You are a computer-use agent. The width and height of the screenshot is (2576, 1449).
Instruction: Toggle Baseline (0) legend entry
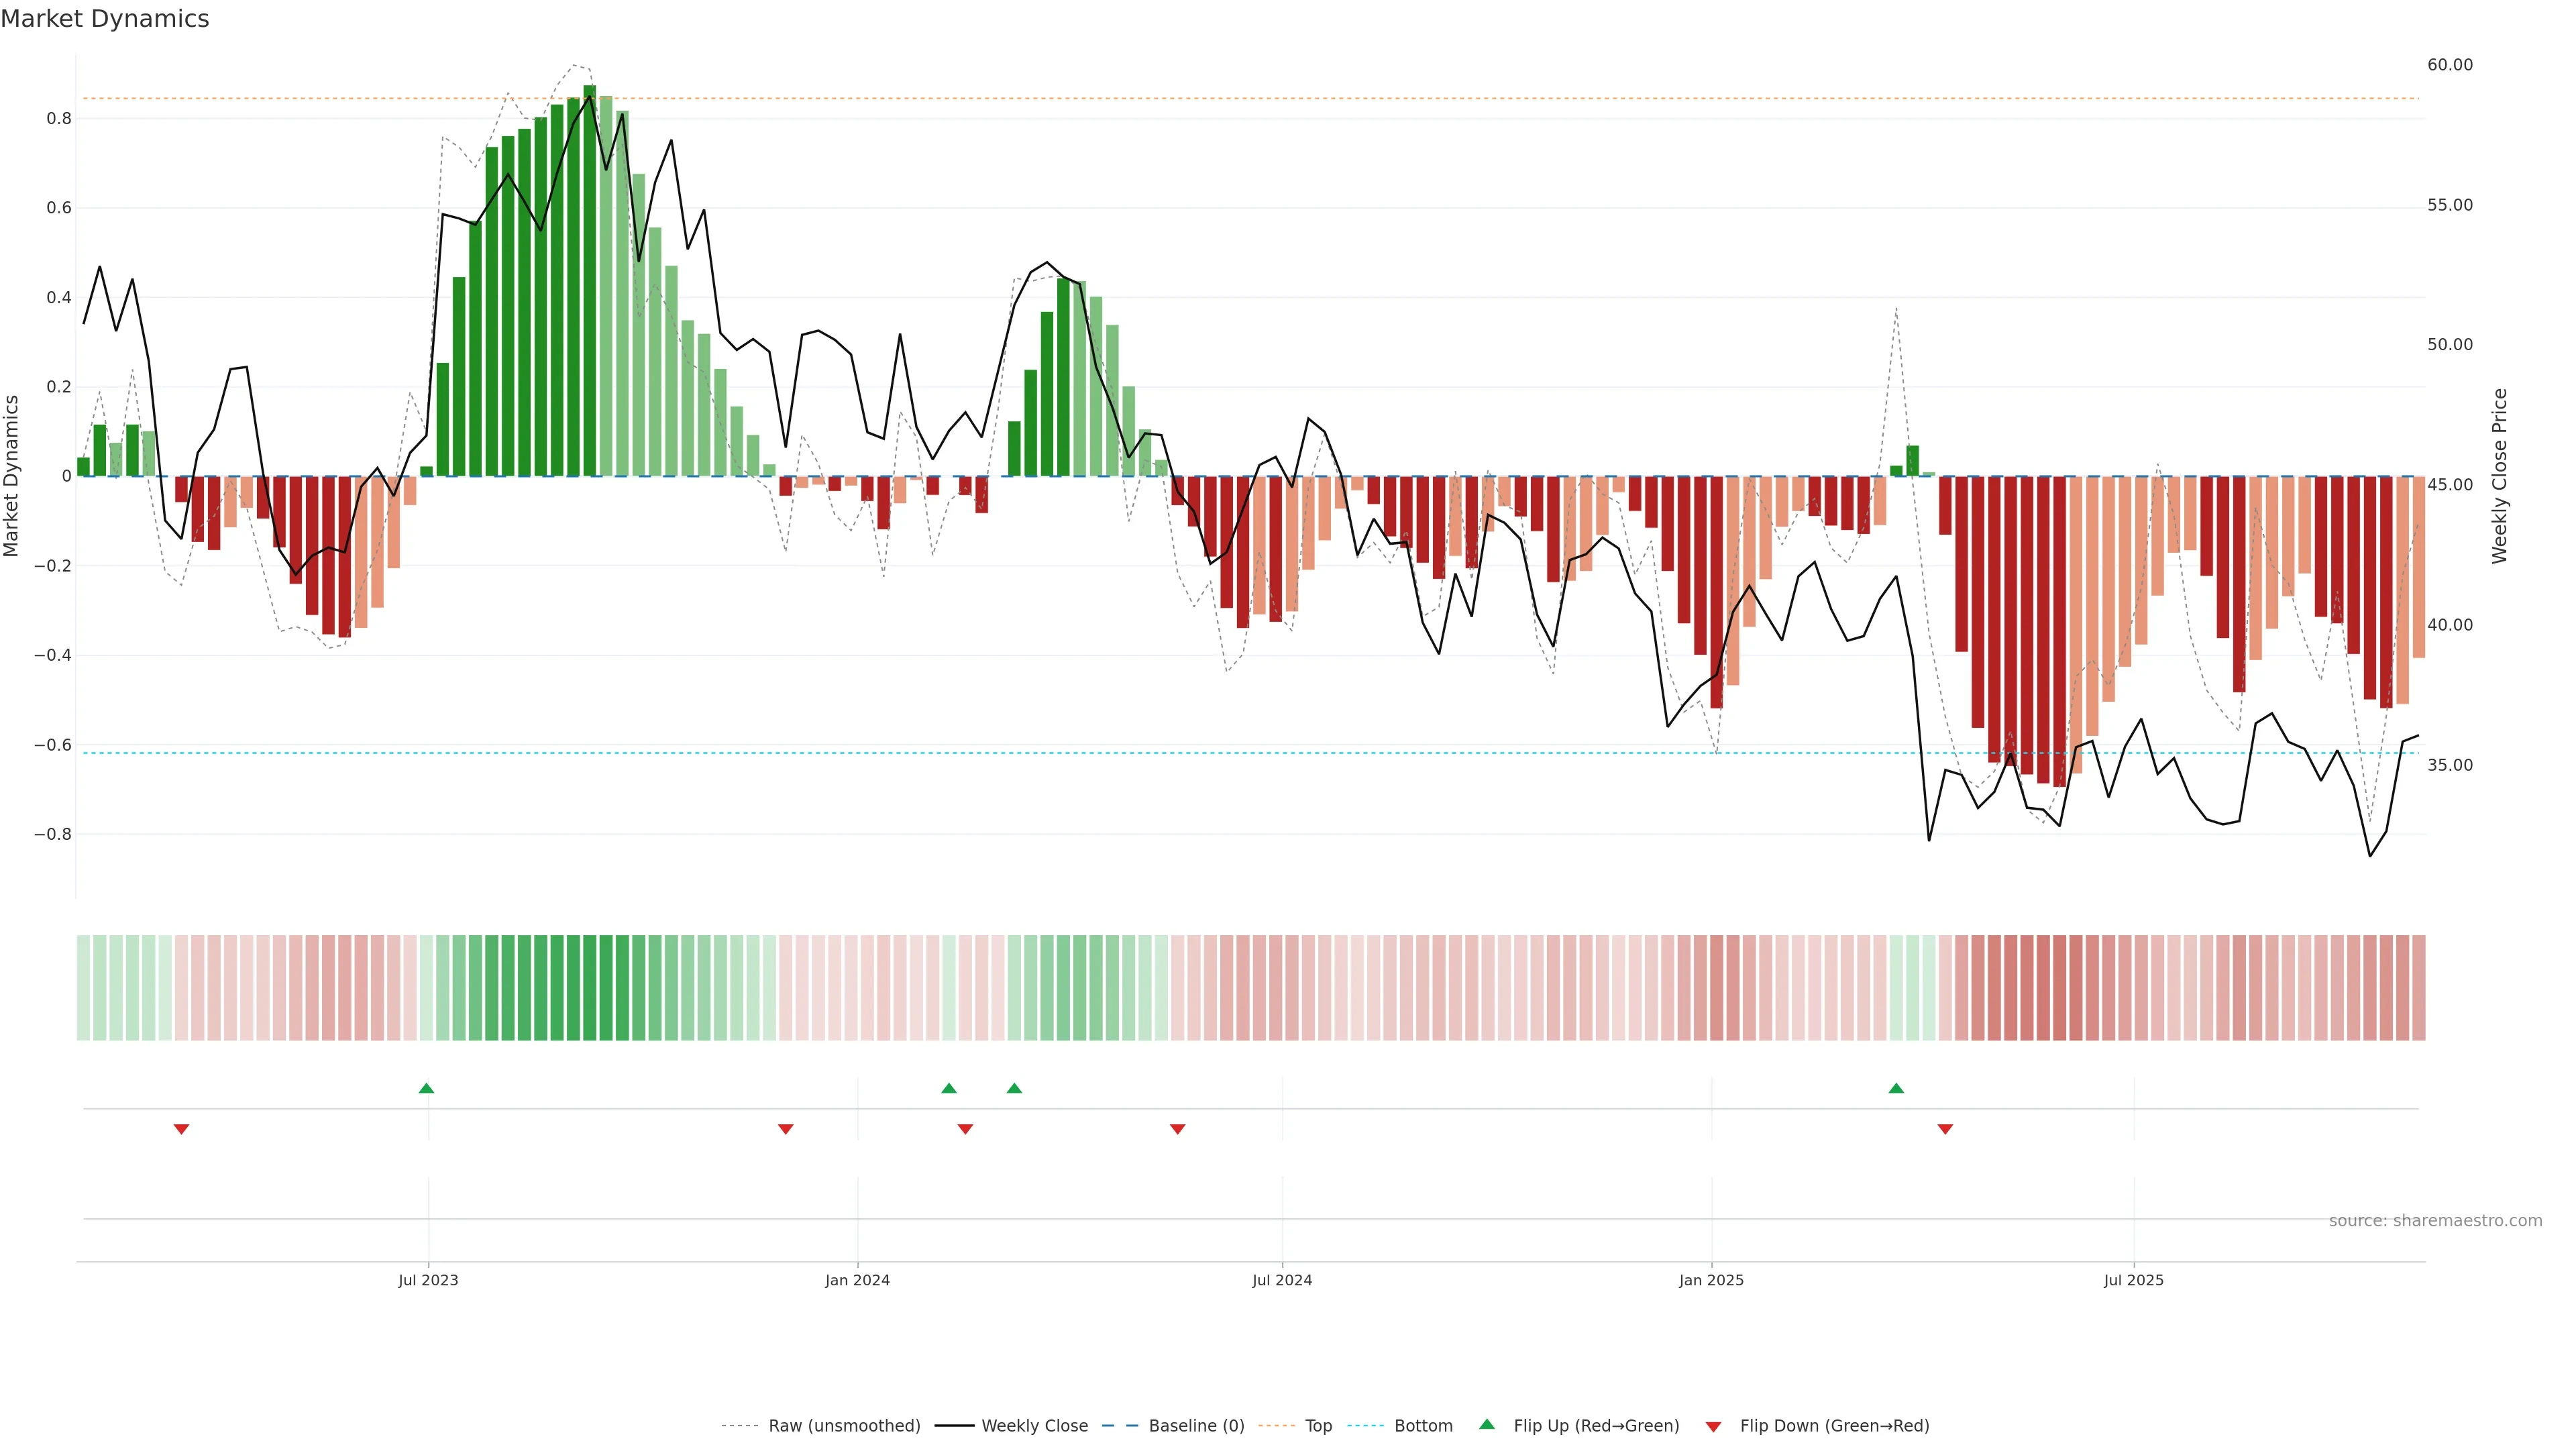click(x=1196, y=1426)
